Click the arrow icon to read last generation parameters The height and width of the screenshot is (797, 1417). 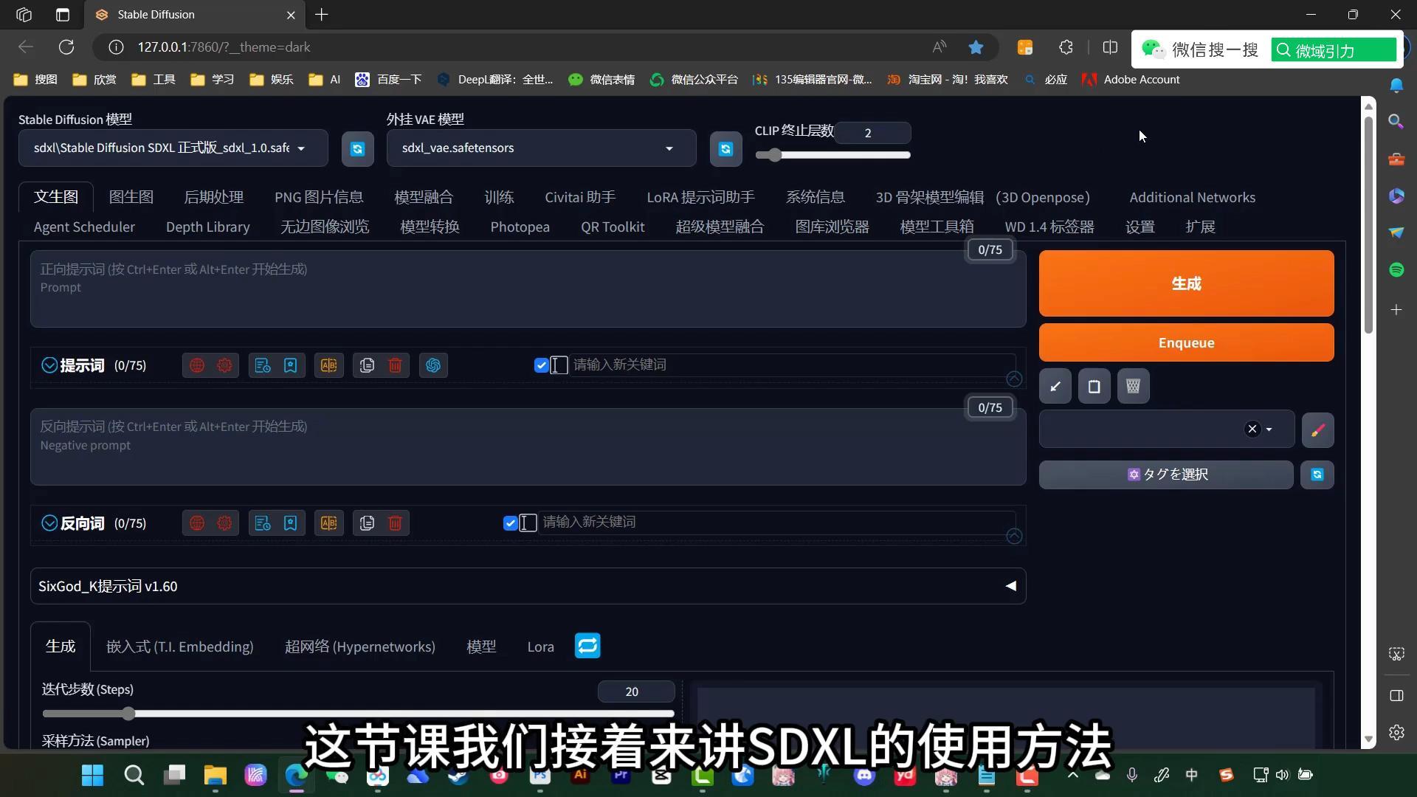tap(1055, 386)
